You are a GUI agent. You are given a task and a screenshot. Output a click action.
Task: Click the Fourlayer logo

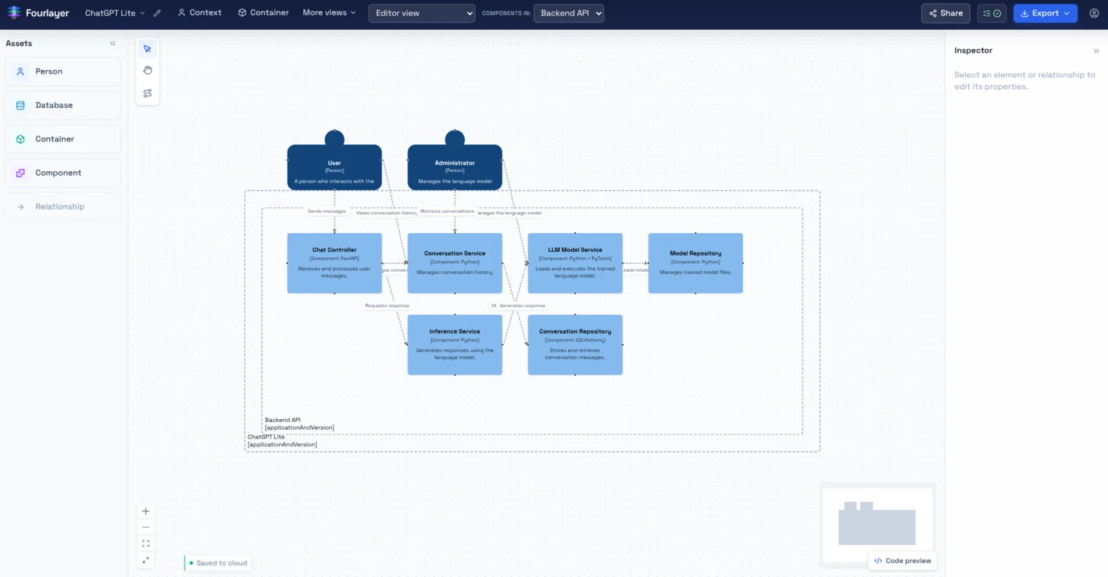38,13
